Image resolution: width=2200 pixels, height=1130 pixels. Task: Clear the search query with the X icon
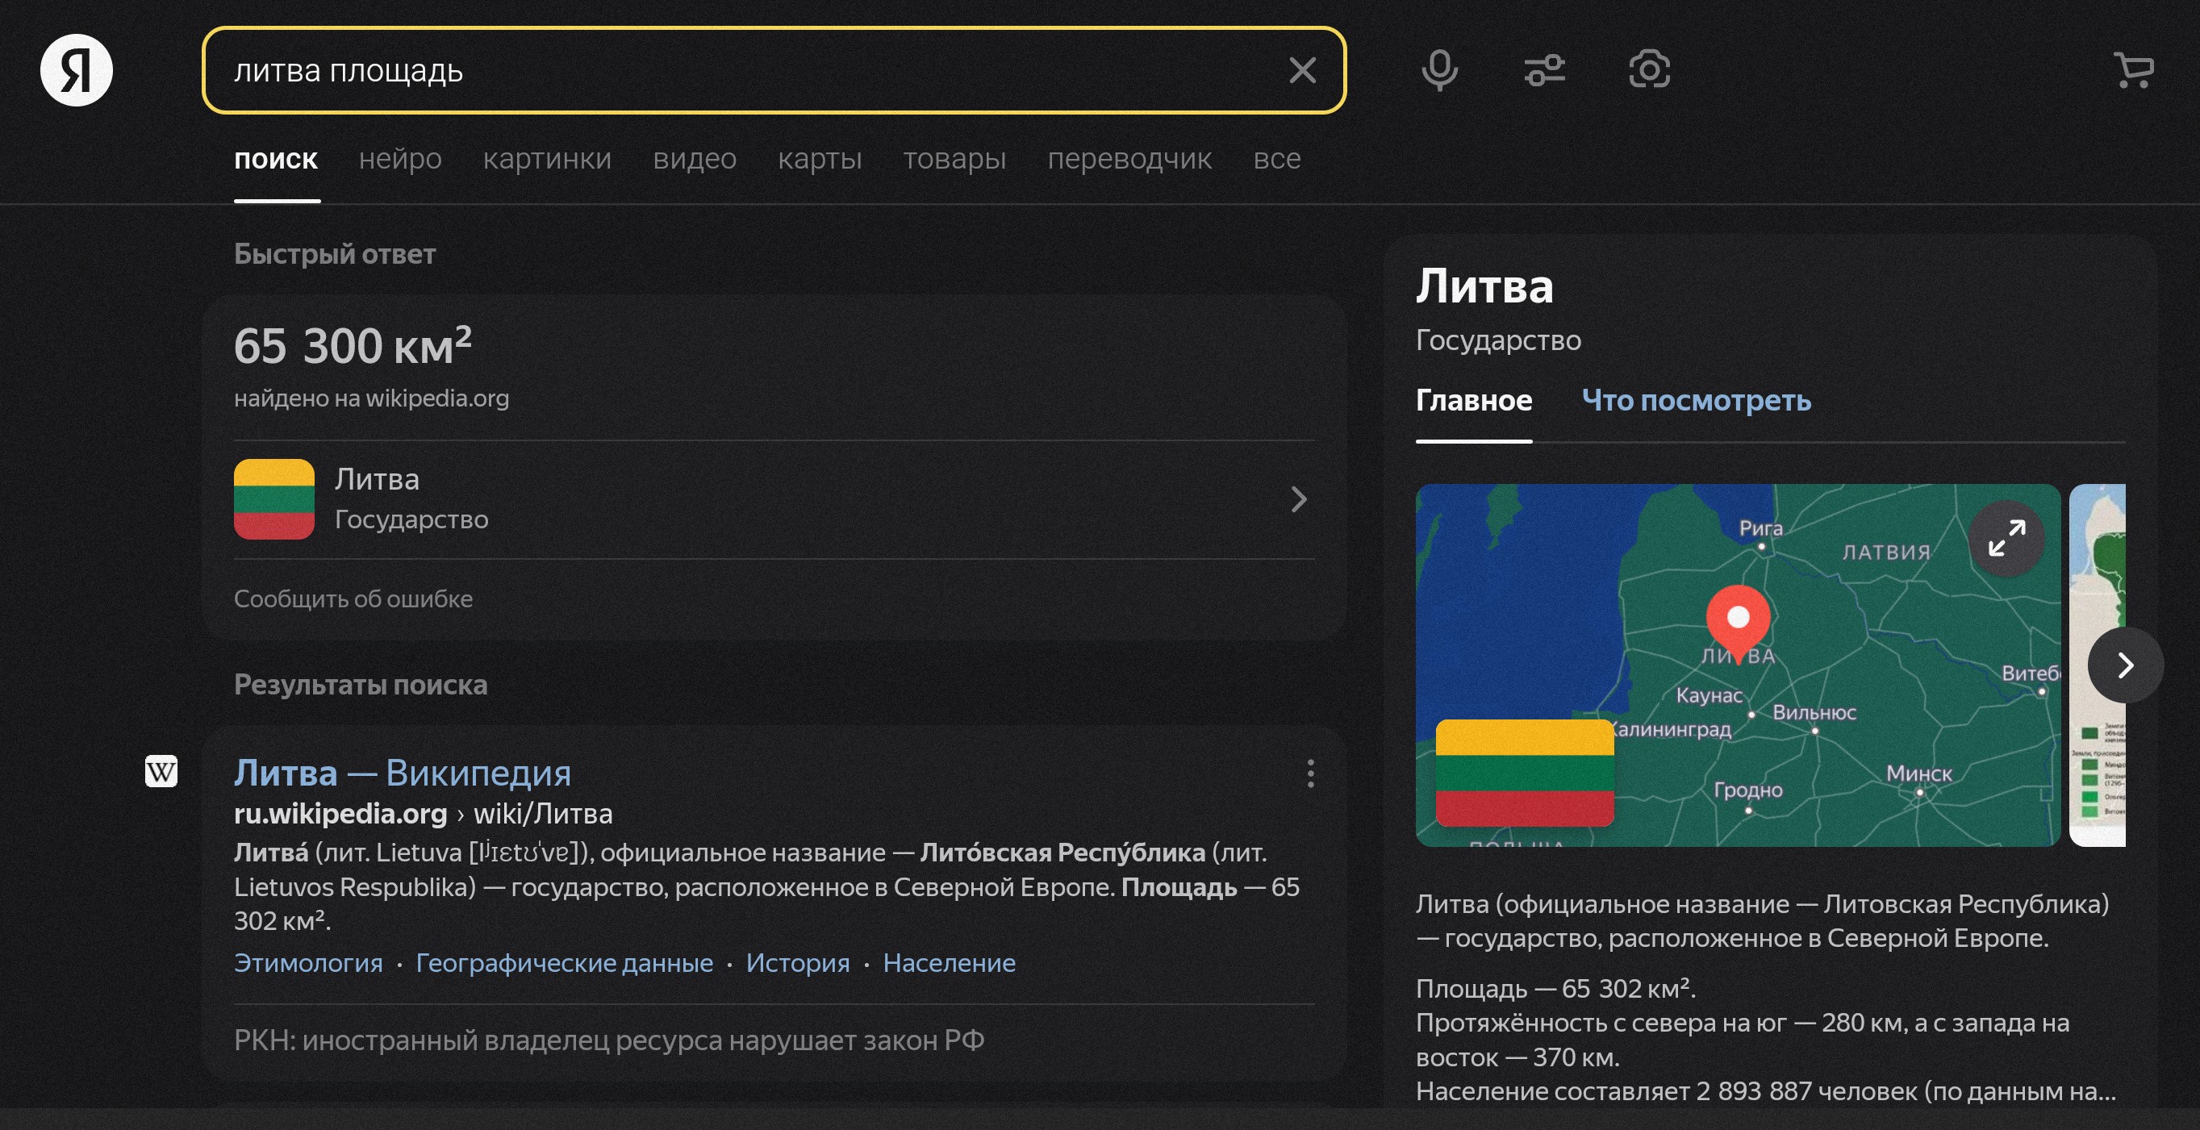point(1301,70)
